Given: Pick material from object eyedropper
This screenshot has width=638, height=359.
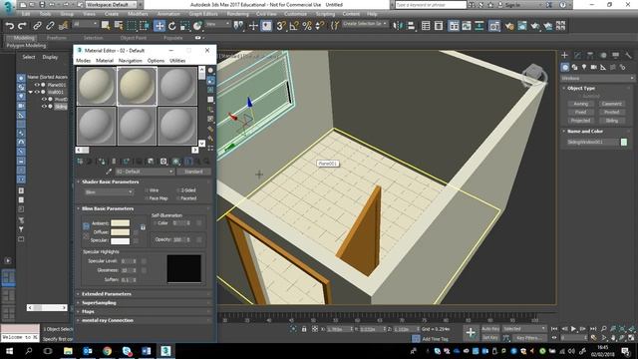Looking at the screenshot, I should click(109, 172).
